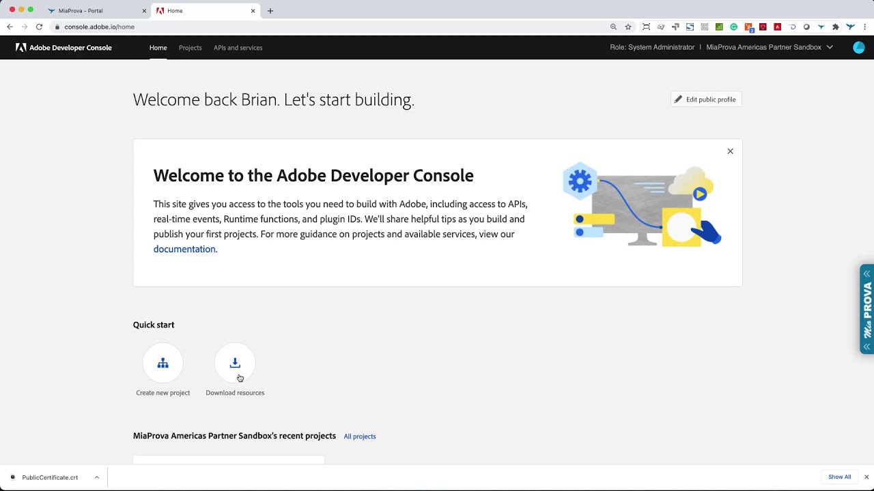
Task: Open the PublicCertificate.crt download options arrow
Action: pyautogui.click(x=97, y=477)
